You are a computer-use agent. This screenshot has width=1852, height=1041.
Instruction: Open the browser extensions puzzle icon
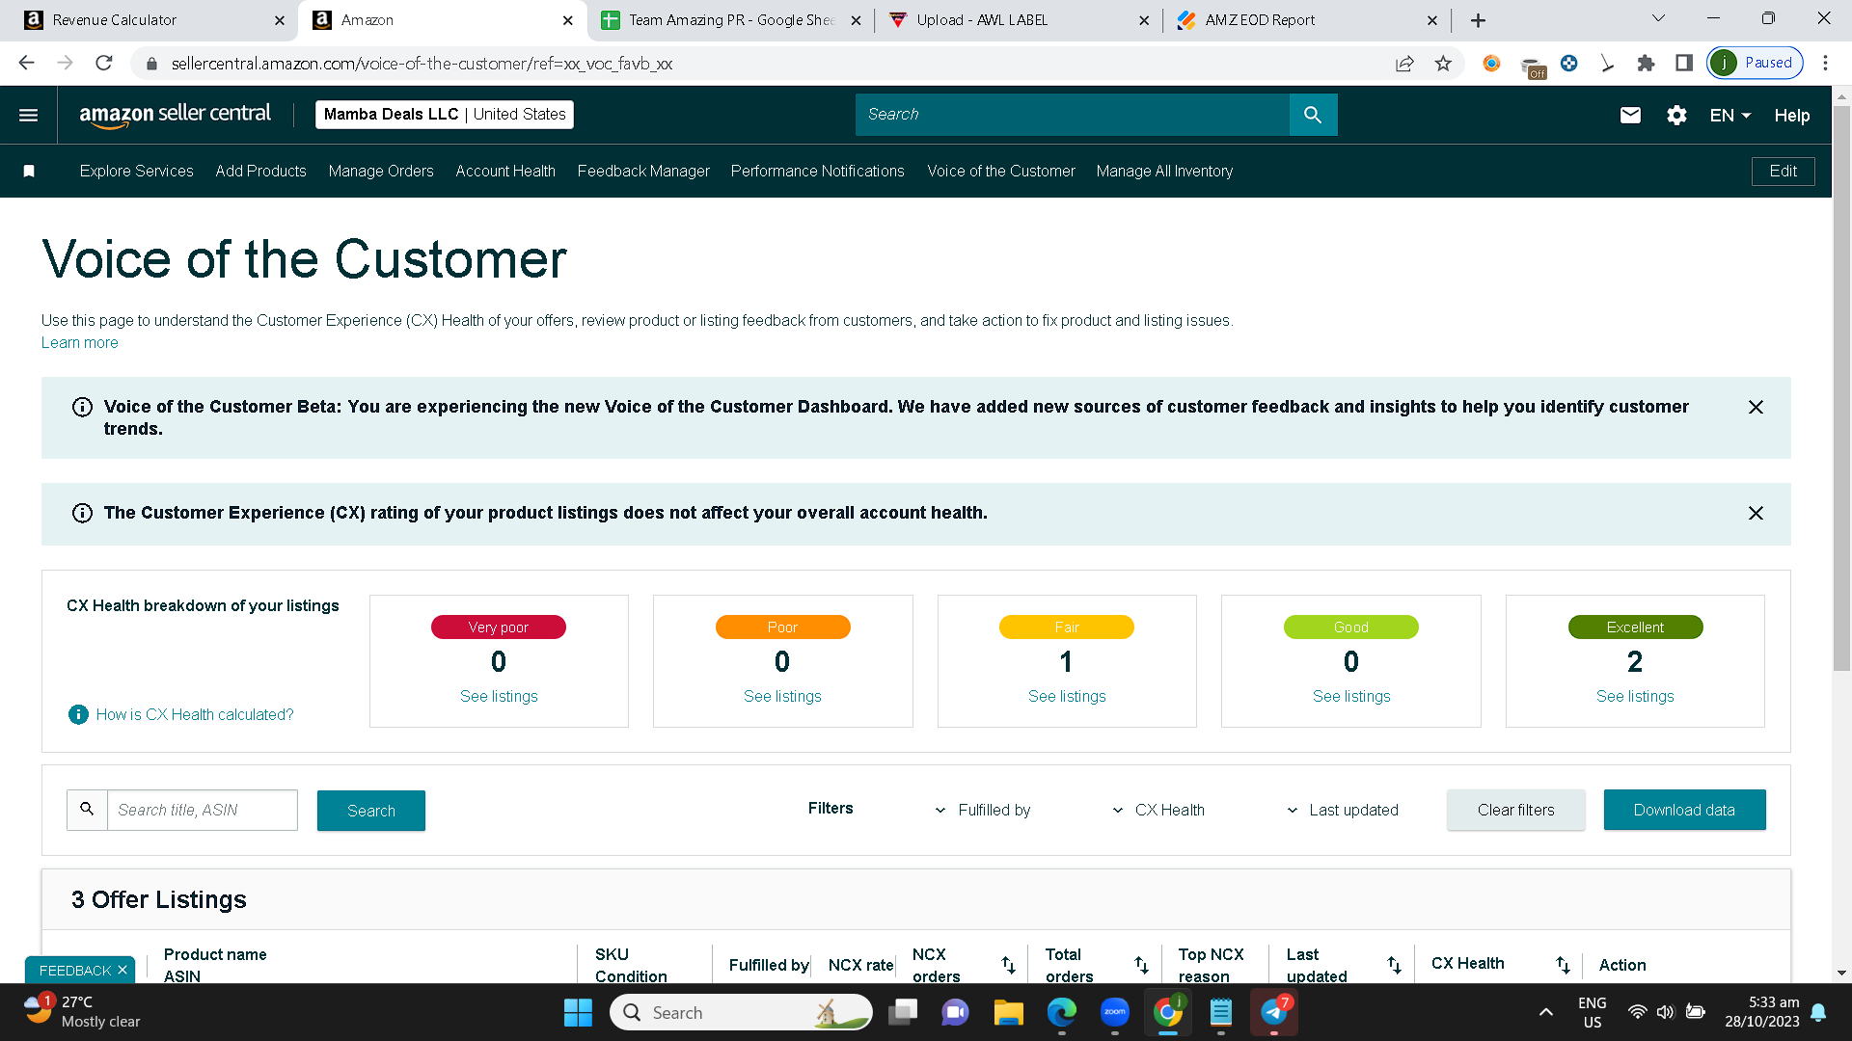(x=1646, y=63)
